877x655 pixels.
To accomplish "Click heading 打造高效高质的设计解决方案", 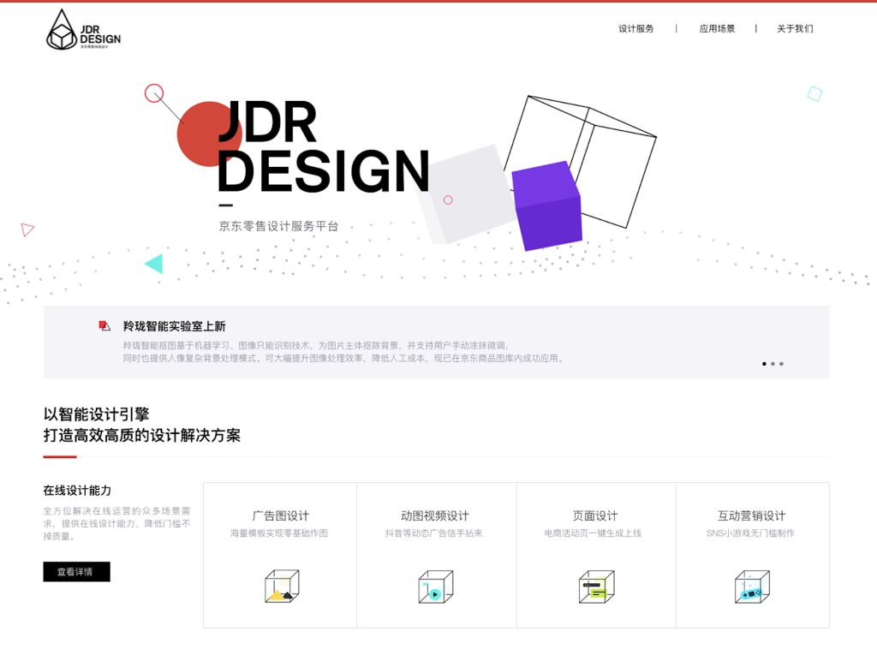I will click(142, 435).
